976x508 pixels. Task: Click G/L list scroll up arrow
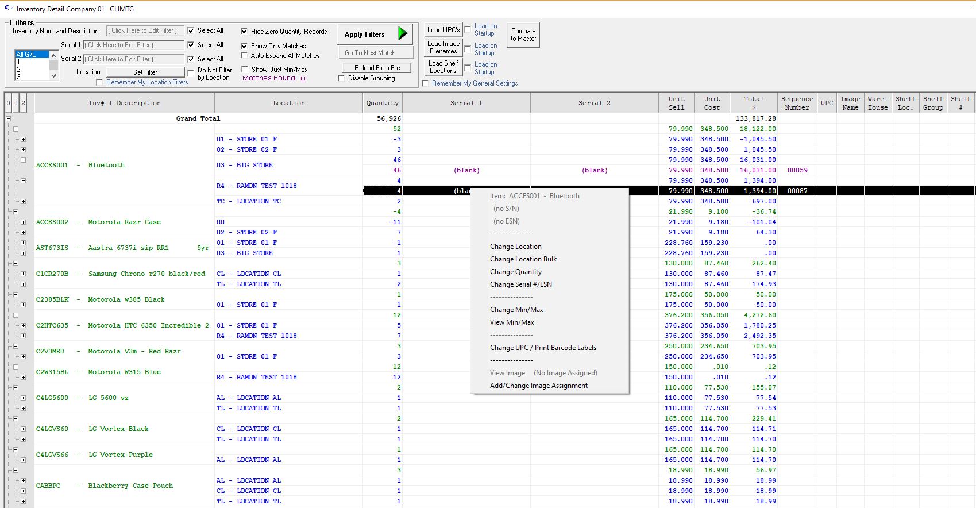pyautogui.click(x=54, y=55)
